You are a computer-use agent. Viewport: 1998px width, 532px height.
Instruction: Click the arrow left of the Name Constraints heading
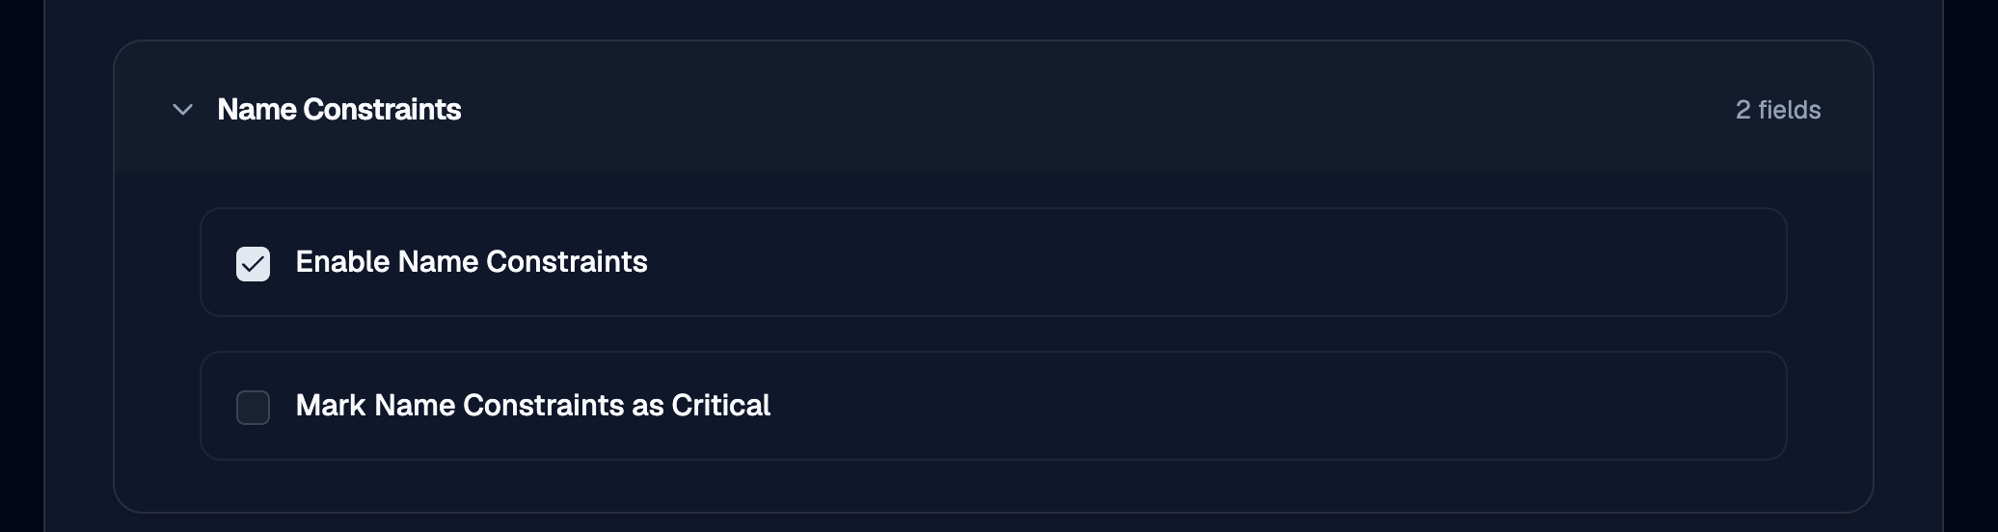(182, 110)
